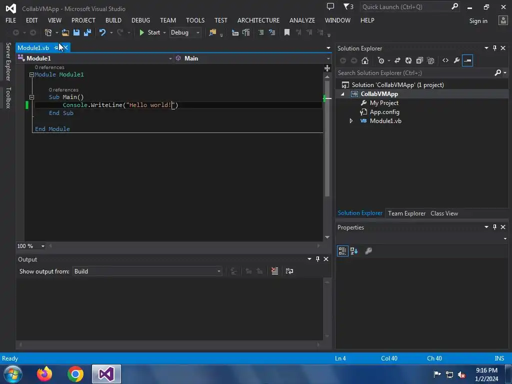Open Firefox from the taskbar

click(44, 374)
